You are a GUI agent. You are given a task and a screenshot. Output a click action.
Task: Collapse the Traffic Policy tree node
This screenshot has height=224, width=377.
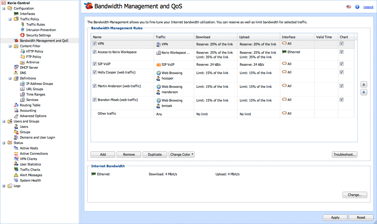point(10,19)
